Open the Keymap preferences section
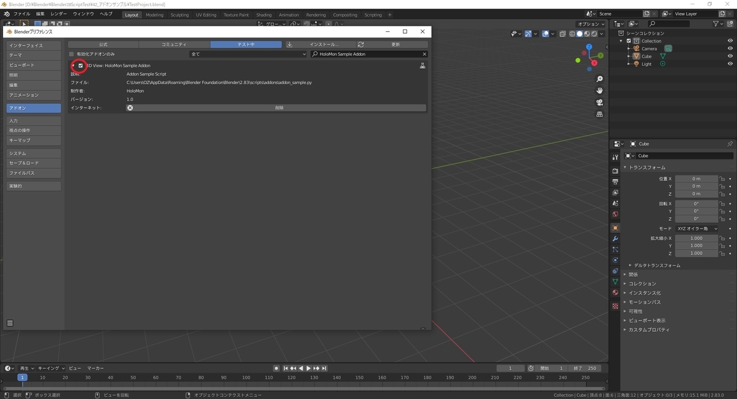Screen dimensions: 737x399 coord(34,140)
